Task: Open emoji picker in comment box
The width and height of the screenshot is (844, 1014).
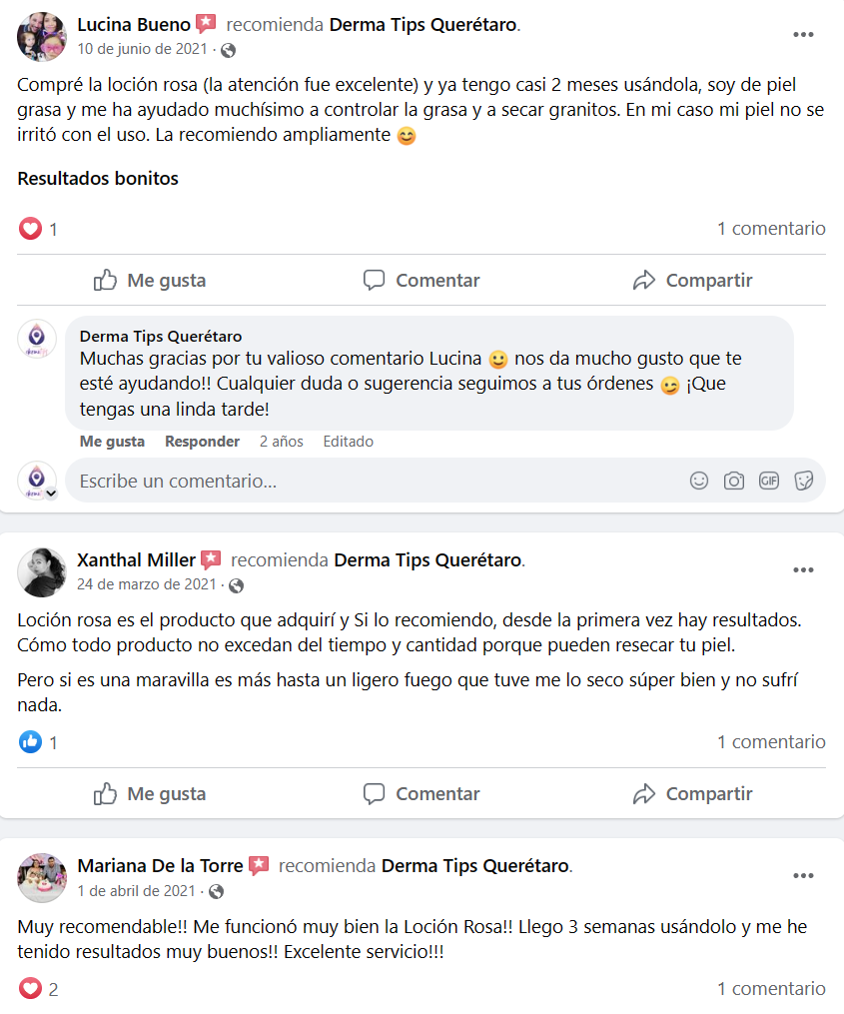Action: (x=699, y=481)
